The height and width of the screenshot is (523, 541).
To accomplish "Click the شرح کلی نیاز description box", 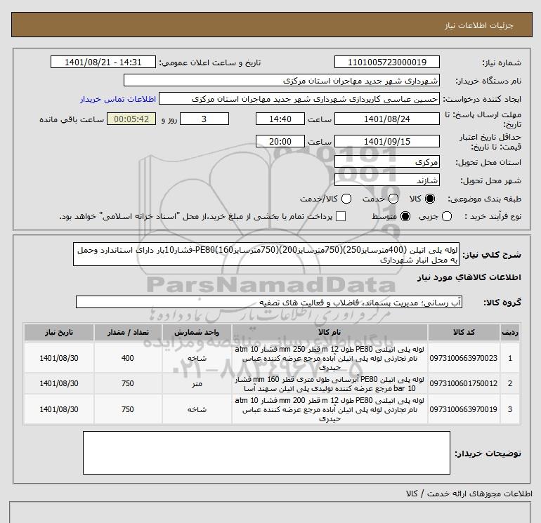I will click(266, 254).
